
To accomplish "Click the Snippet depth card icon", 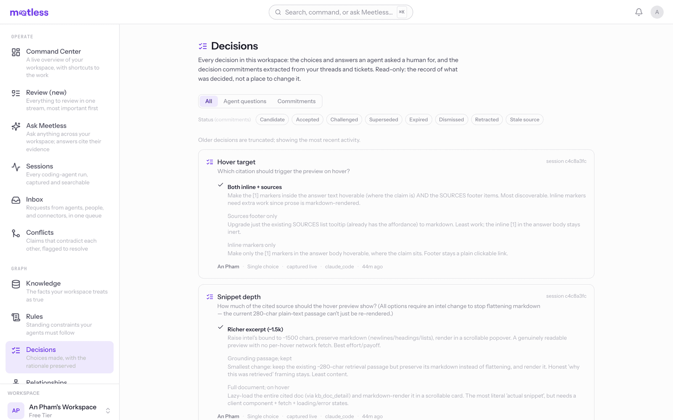I will tap(210, 297).
